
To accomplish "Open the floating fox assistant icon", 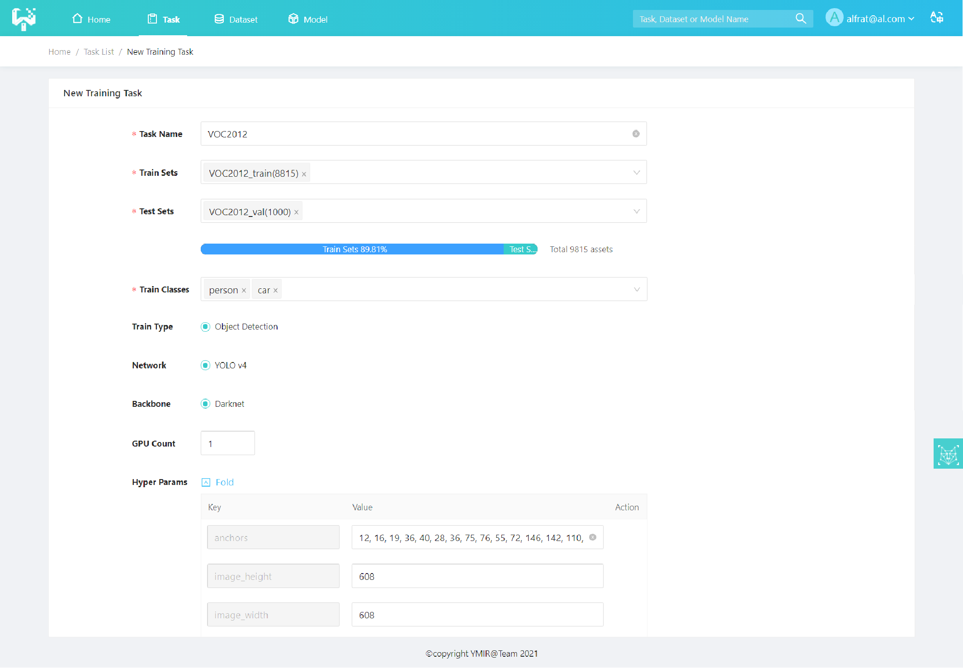I will [x=948, y=454].
